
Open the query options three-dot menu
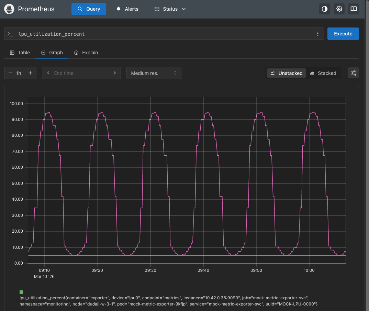(317, 34)
